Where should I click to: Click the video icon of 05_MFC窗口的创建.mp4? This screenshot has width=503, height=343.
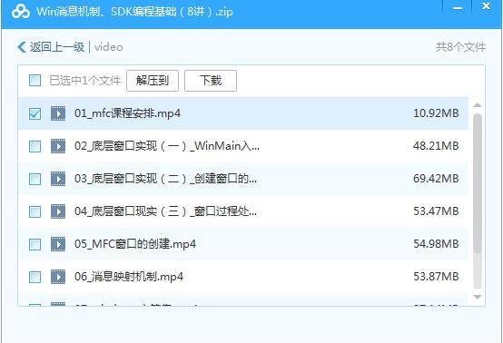(x=58, y=244)
